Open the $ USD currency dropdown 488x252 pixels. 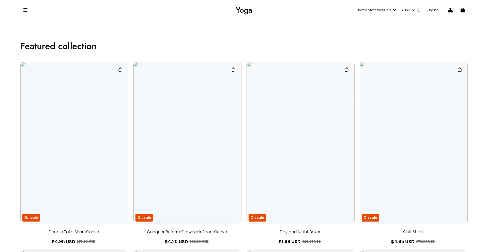pyautogui.click(x=408, y=10)
